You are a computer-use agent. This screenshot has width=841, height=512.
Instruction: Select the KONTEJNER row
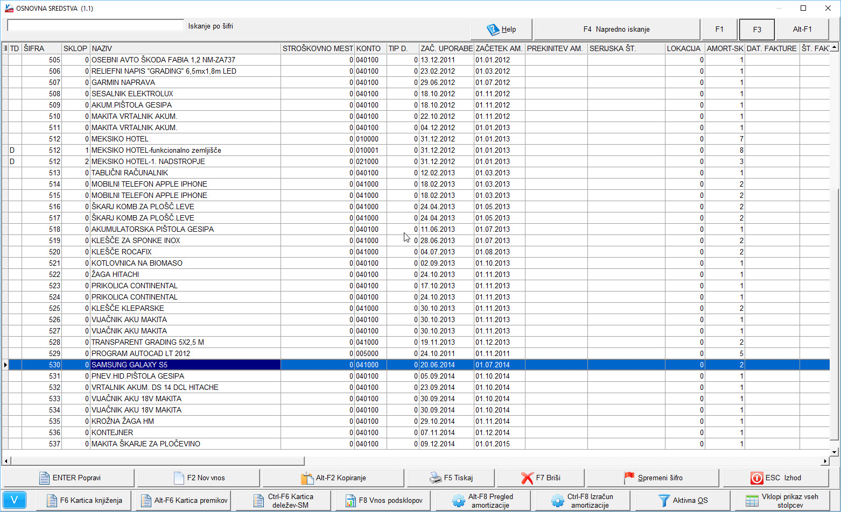(x=416, y=432)
